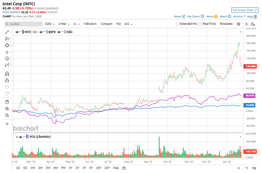Select the 1D time range
This screenshot has width=262, height=173.
[x=18, y=168]
